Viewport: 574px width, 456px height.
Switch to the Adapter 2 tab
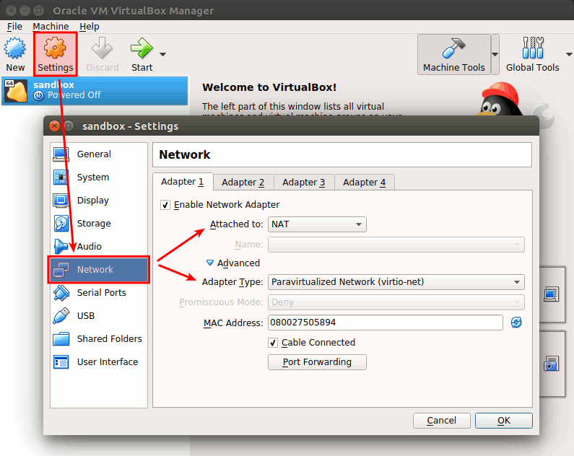(243, 182)
